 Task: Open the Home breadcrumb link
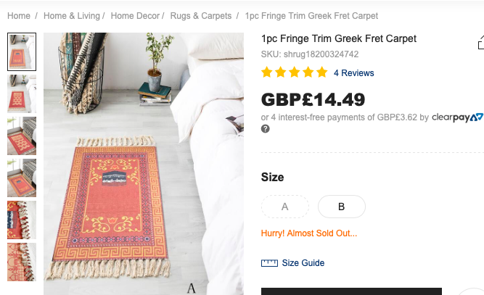click(x=19, y=16)
